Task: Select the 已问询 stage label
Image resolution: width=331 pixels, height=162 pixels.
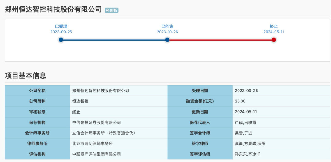Action: click(x=167, y=26)
